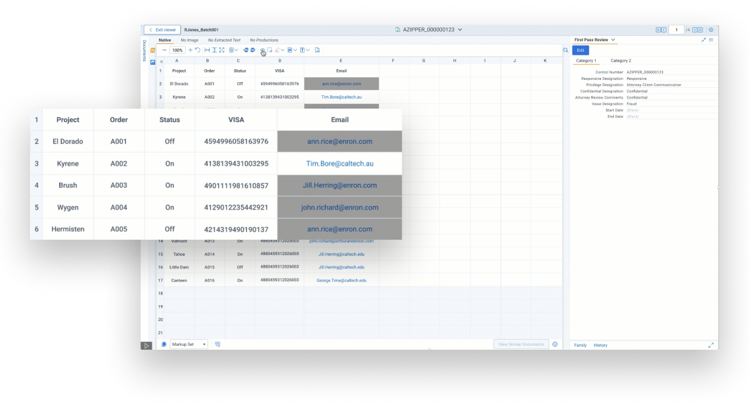749x409 pixels.
Task: Open the AZIPPER_000000123 document dropdown
Action: [x=459, y=29]
